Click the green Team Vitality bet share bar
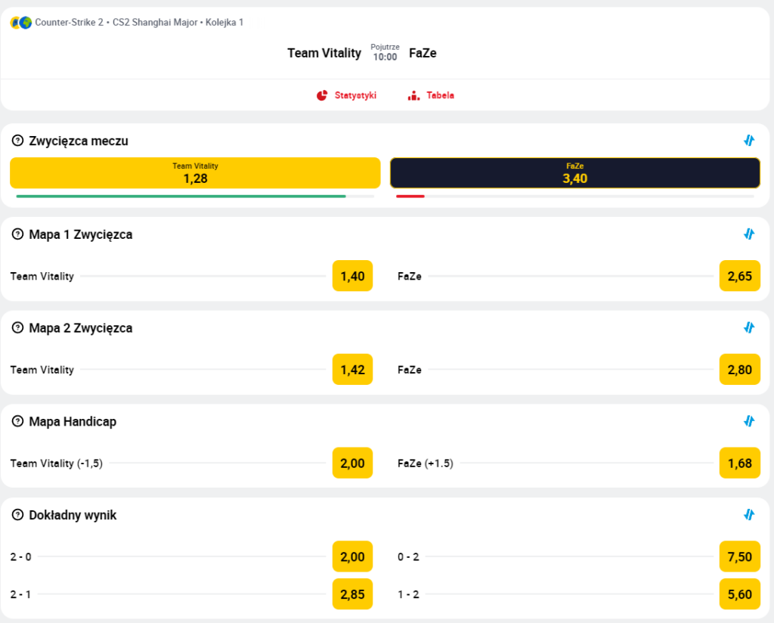This screenshot has width=774, height=623. [181, 197]
